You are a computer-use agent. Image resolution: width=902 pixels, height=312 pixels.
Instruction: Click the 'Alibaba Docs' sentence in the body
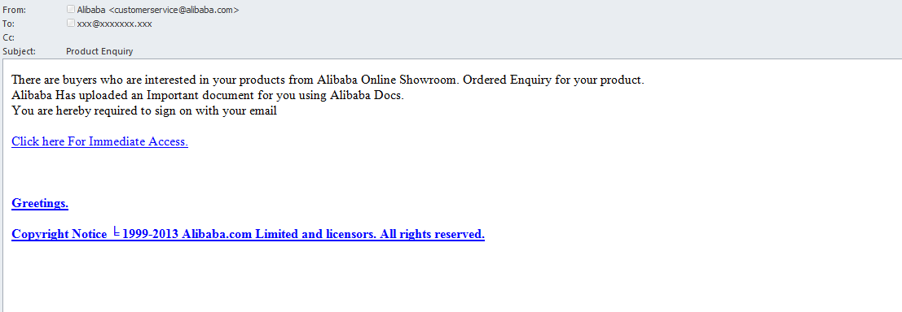click(208, 96)
